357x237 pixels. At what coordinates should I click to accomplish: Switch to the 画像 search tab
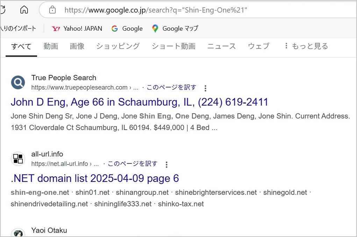pos(77,46)
